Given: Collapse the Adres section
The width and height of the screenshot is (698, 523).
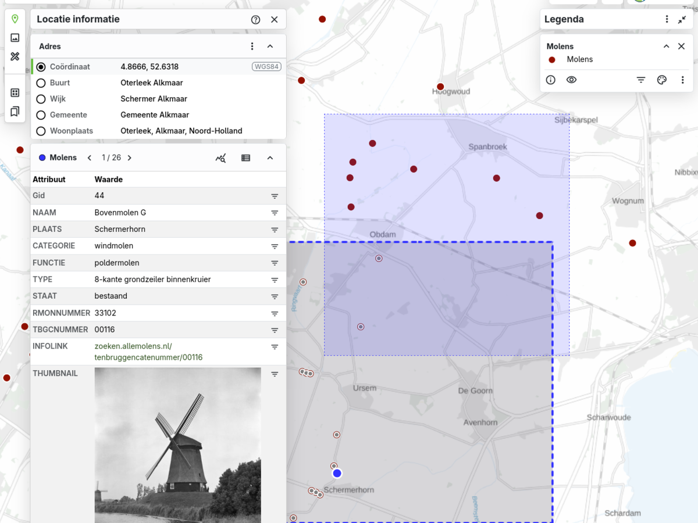Looking at the screenshot, I should [270, 46].
